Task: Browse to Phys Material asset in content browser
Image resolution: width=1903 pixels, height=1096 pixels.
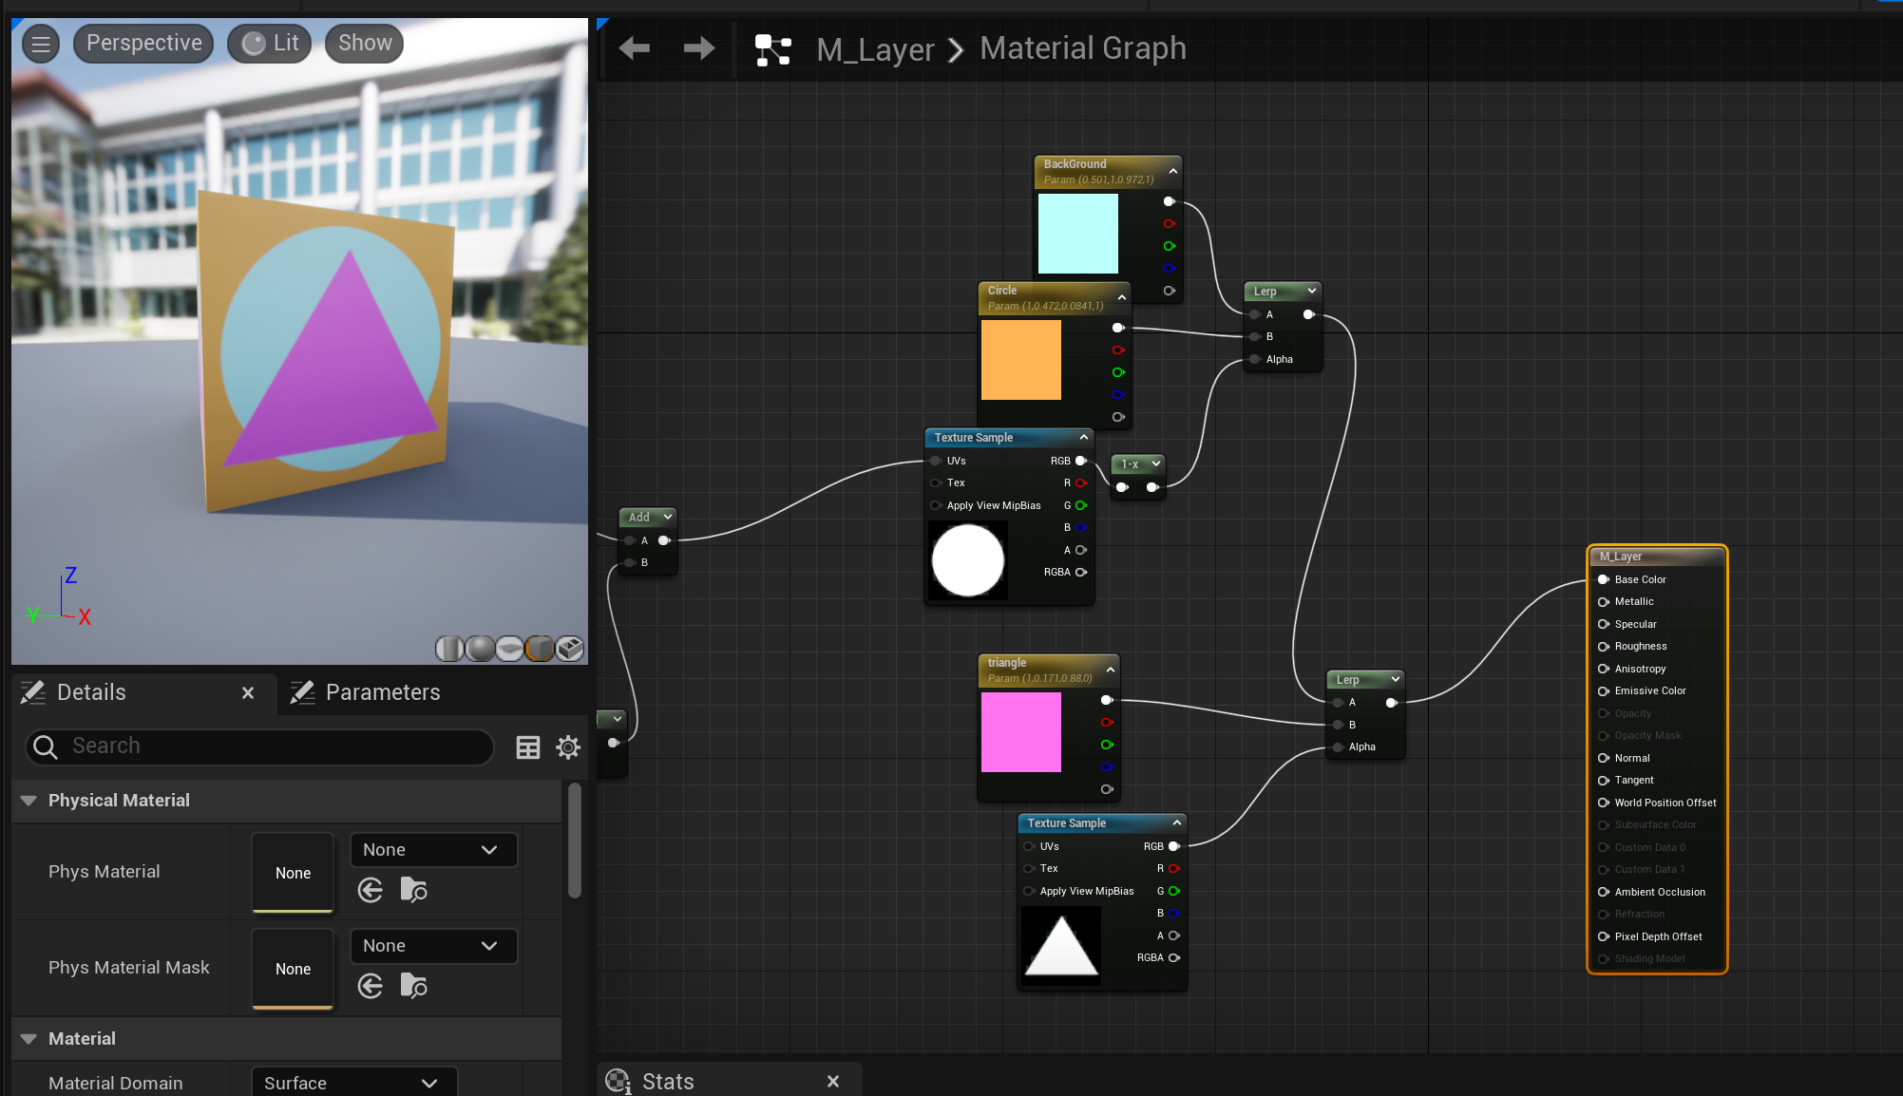Action: (413, 890)
